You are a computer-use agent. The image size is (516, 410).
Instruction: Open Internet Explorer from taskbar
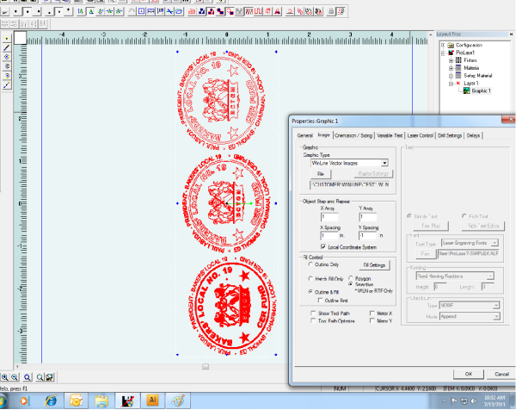(51, 401)
